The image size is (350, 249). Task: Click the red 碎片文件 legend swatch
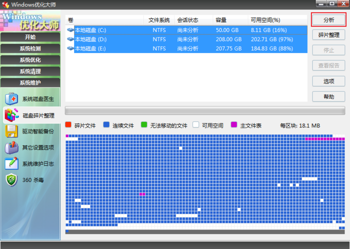pos(68,125)
